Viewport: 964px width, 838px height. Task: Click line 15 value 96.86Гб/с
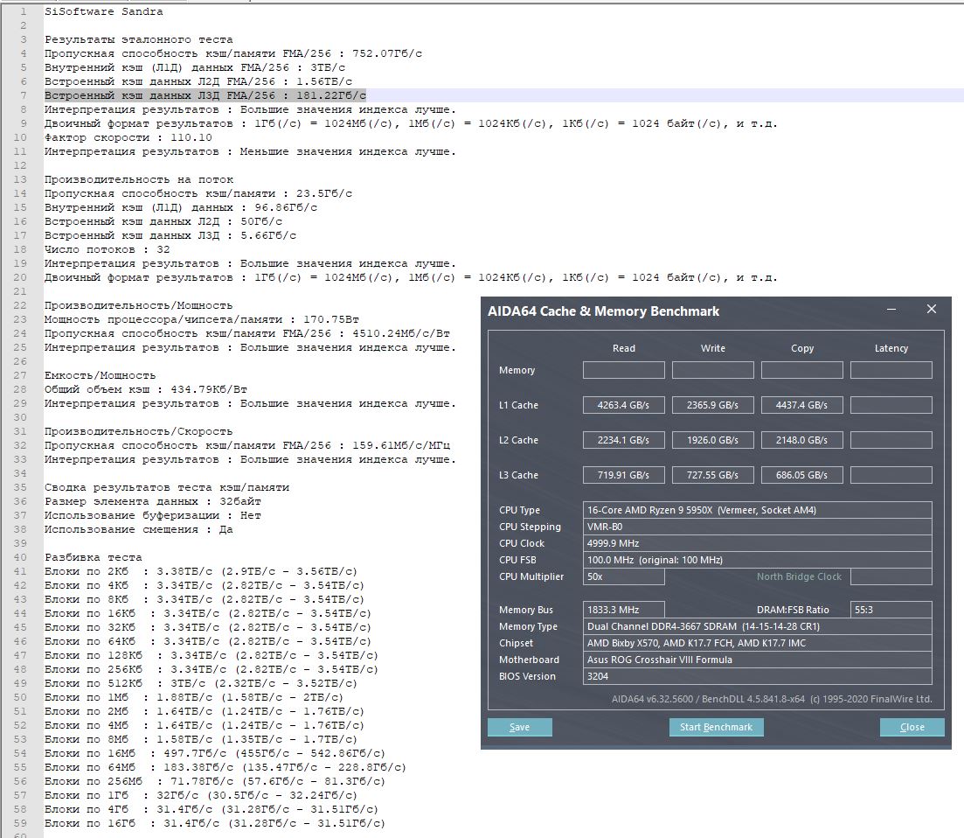pyautogui.click(x=286, y=208)
